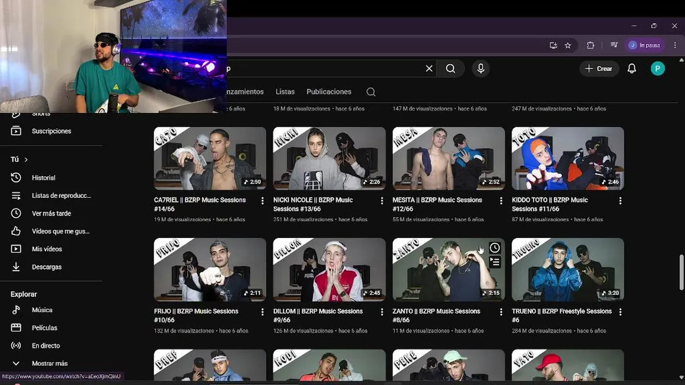Click the Música note icon

[16, 310]
